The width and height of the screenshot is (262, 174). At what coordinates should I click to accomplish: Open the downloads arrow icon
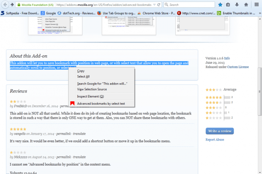(x=237, y=5)
